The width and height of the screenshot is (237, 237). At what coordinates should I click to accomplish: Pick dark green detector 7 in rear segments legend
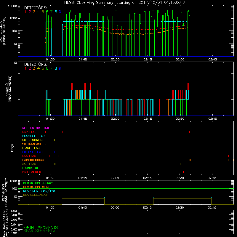[51, 68]
